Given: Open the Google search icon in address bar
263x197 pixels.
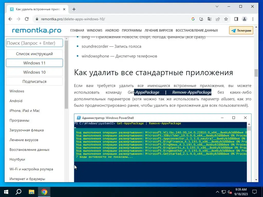Looking at the screenshot, I should [193, 19].
